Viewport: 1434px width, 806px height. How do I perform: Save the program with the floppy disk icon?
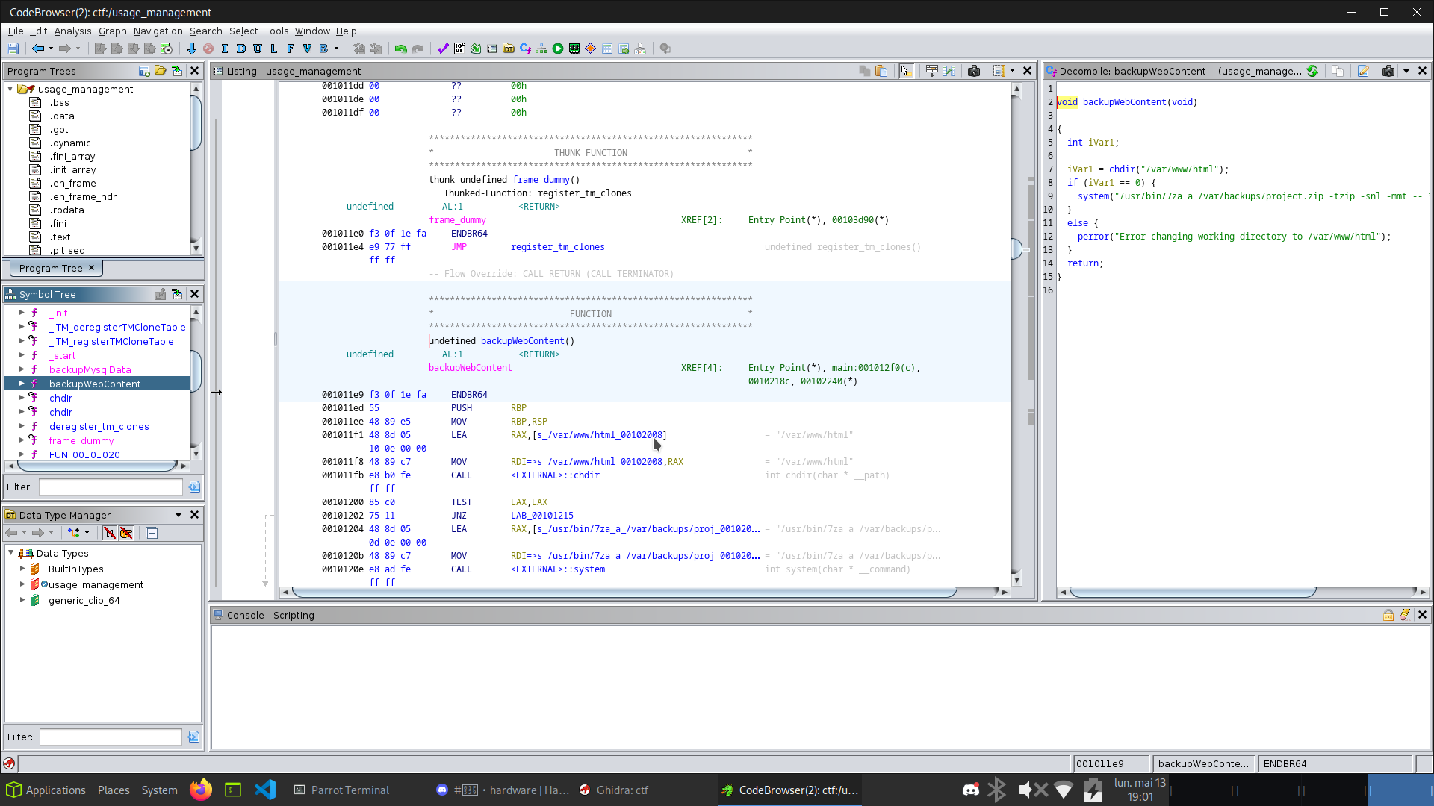tap(13, 49)
